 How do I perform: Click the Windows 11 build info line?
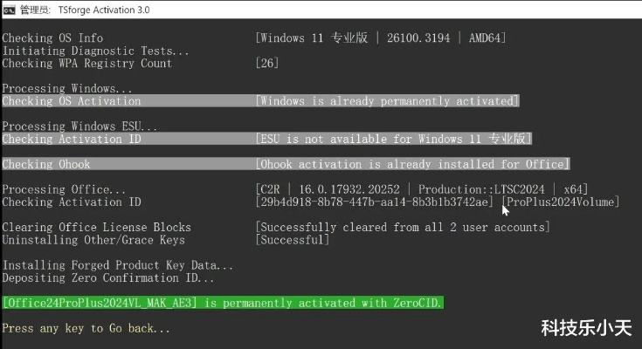click(x=381, y=38)
